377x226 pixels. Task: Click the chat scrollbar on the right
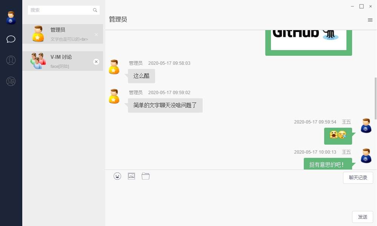click(375, 94)
